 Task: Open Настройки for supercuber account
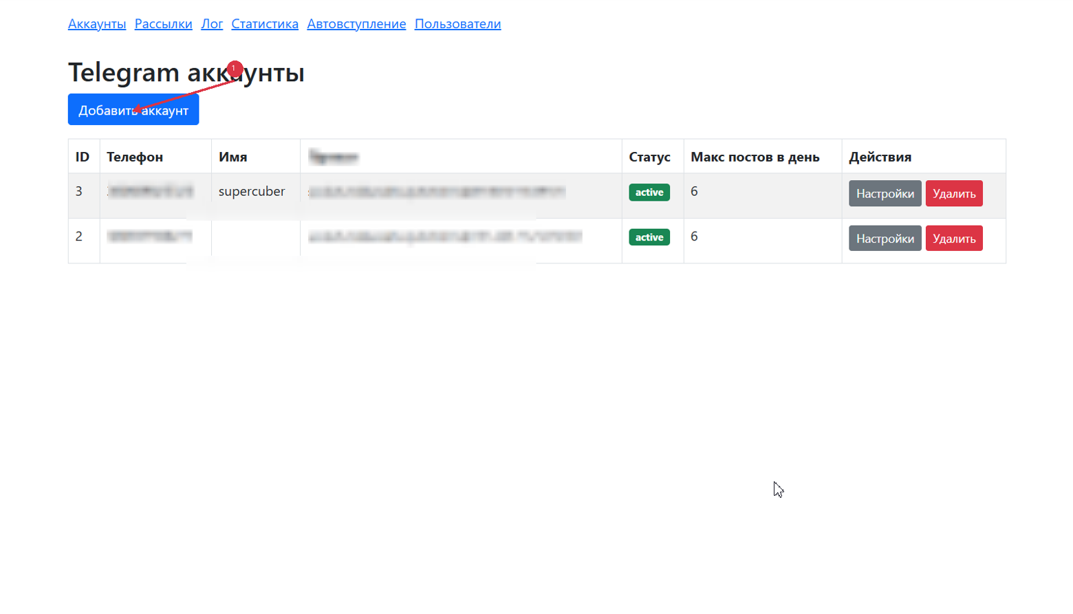885,194
